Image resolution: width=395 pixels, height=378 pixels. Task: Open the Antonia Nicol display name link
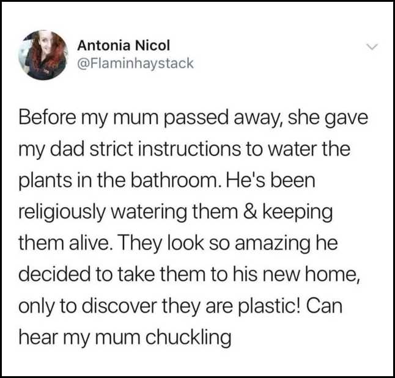pyautogui.click(x=124, y=45)
